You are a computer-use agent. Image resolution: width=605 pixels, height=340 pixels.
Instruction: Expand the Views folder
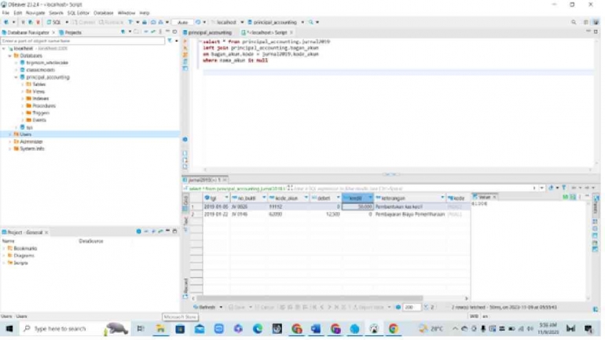coord(22,91)
